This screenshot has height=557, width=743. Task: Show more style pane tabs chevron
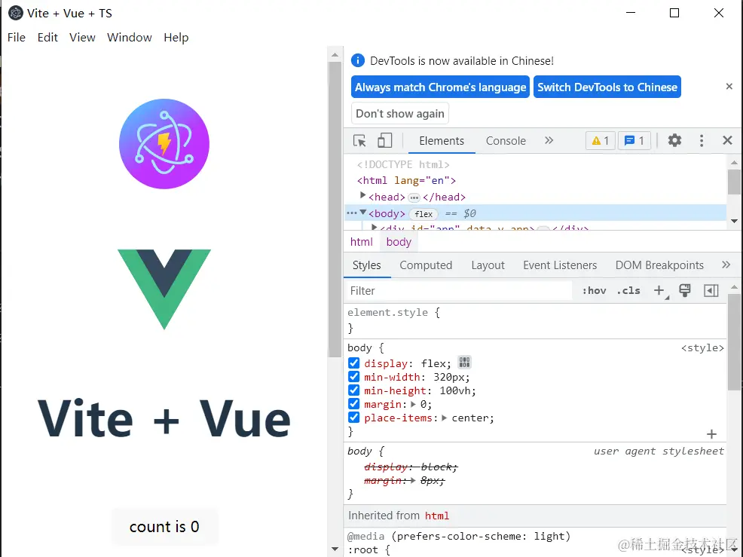(726, 265)
